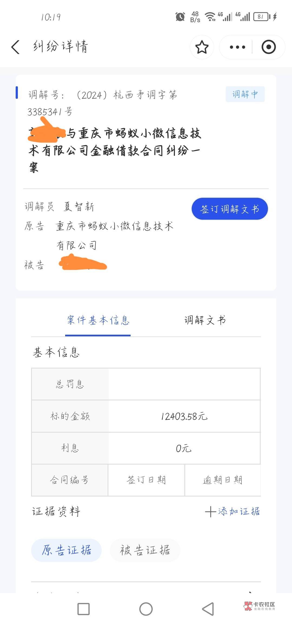The width and height of the screenshot is (292, 625).
Task: Tap the 合同编号 column header
Action: point(69,480)
